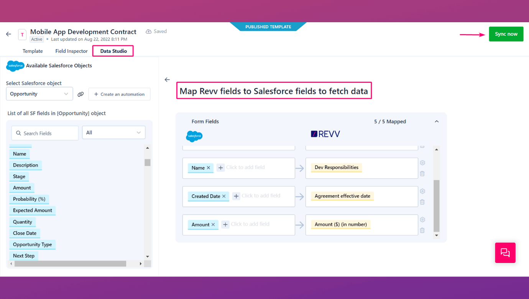Click the field list horizontal scrollbar
The image size is (529, 299).
tap(69, 264)
